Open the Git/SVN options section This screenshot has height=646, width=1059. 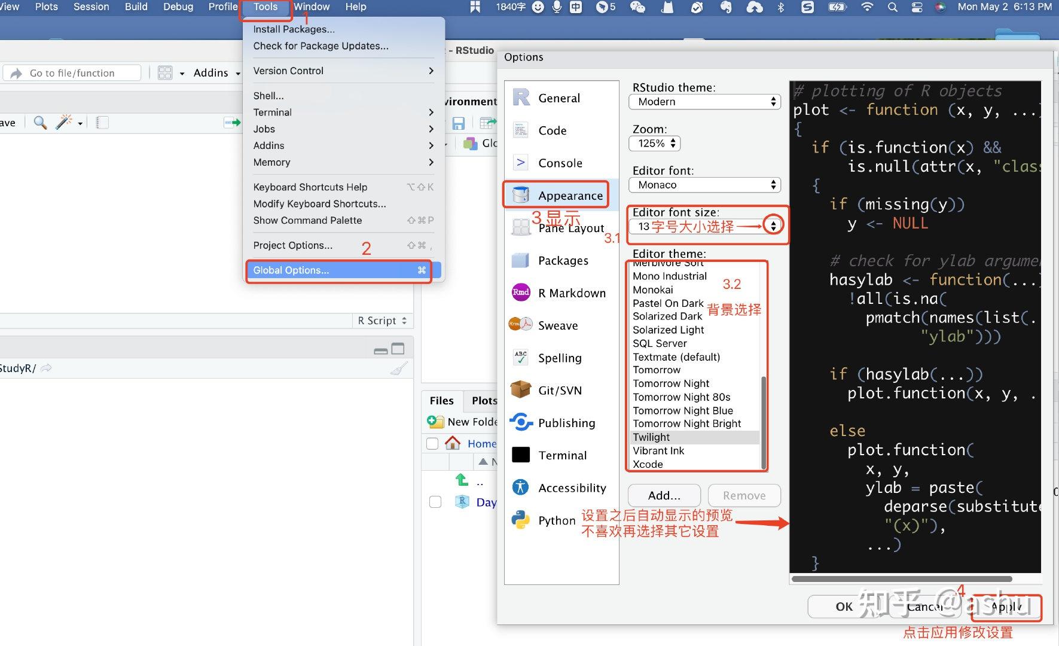[560, 391]
